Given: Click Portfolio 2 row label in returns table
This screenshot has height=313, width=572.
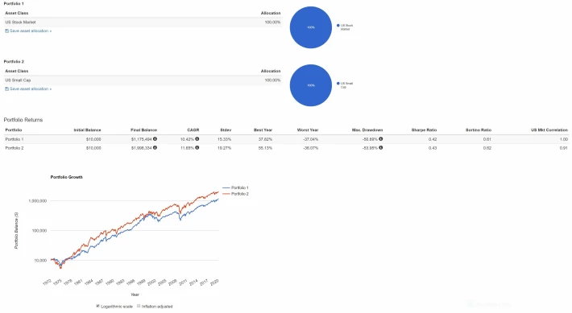Looking at the screenshot, I should click(15, 148).
